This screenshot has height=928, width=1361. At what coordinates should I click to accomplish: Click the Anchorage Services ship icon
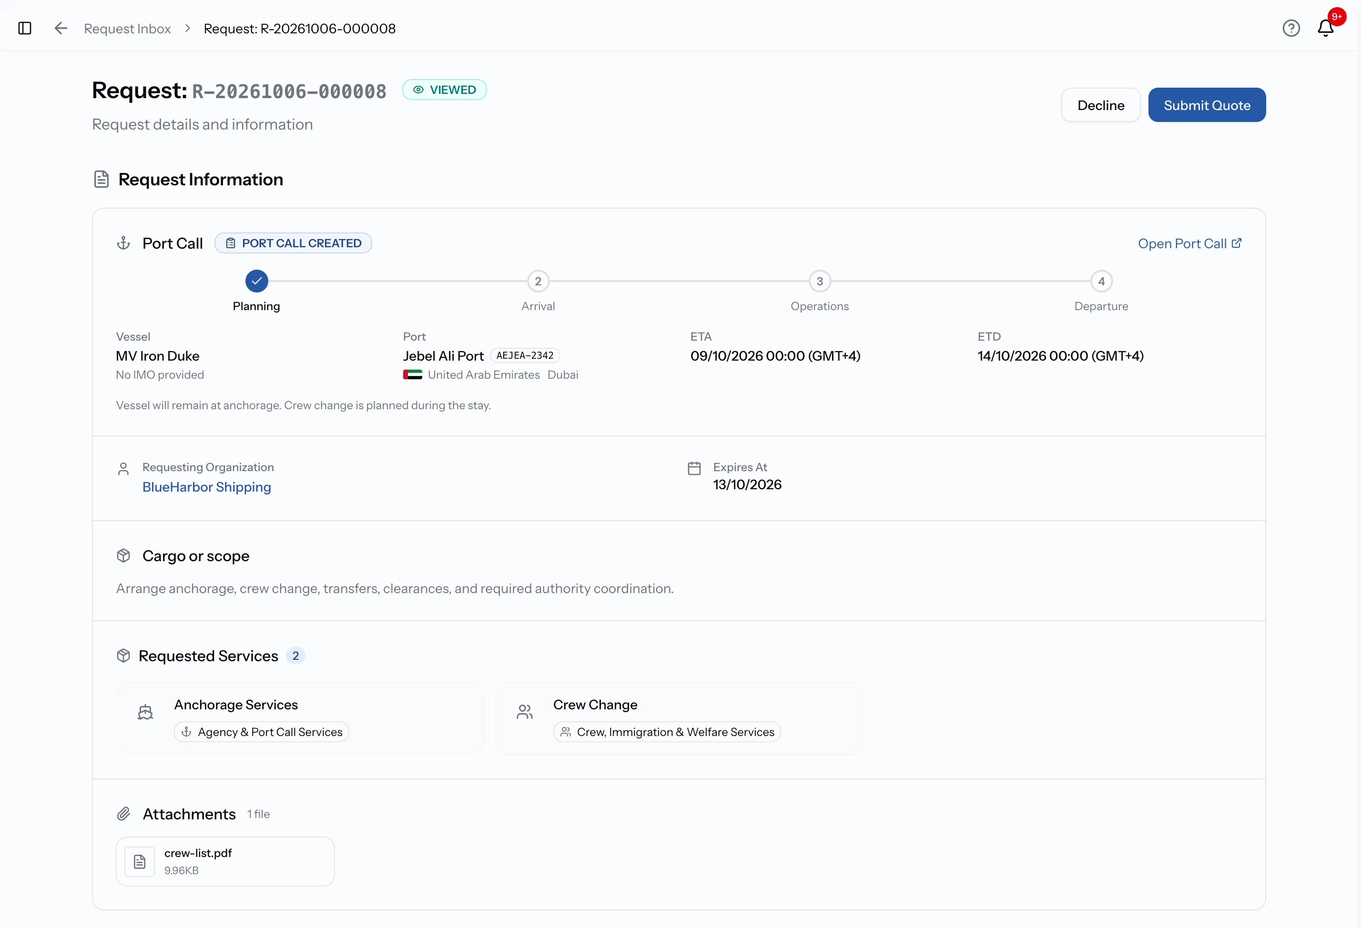[x=145, y=712]
